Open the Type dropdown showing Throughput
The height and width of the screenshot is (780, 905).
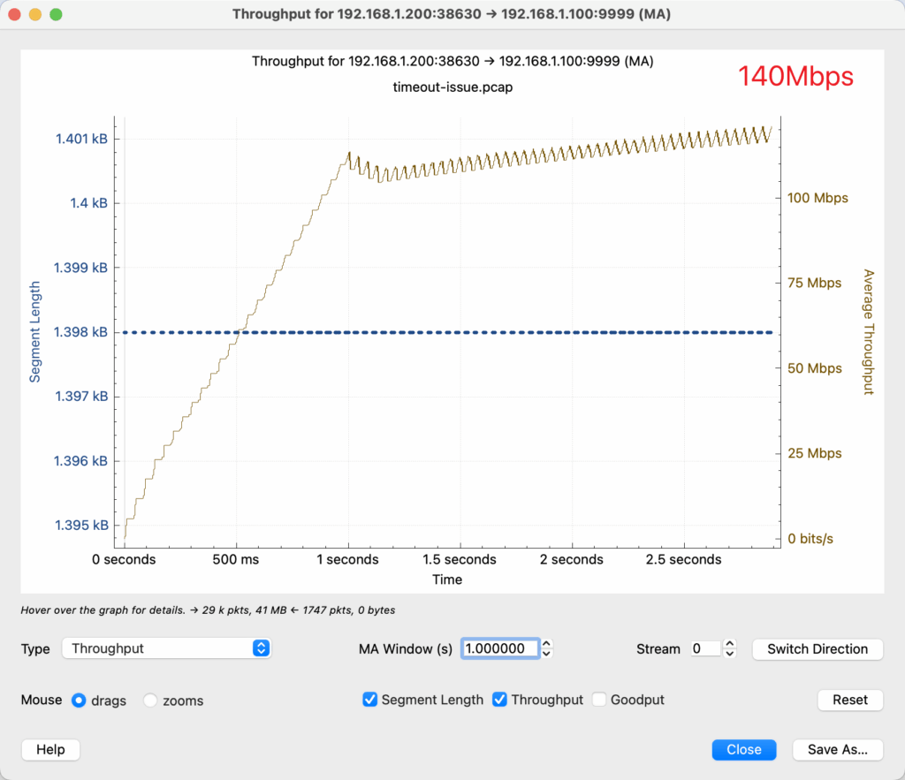165,648
